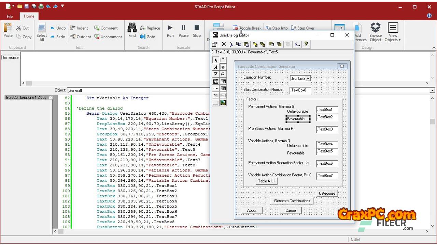The width and height of the screenshot is (437, 245).
Task: Click the Find binoculars icon
Action: tap(132, 28)
